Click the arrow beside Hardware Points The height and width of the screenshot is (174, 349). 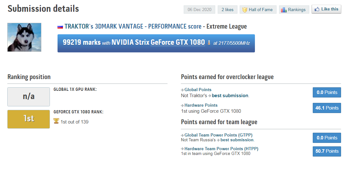tap(182, 105)
